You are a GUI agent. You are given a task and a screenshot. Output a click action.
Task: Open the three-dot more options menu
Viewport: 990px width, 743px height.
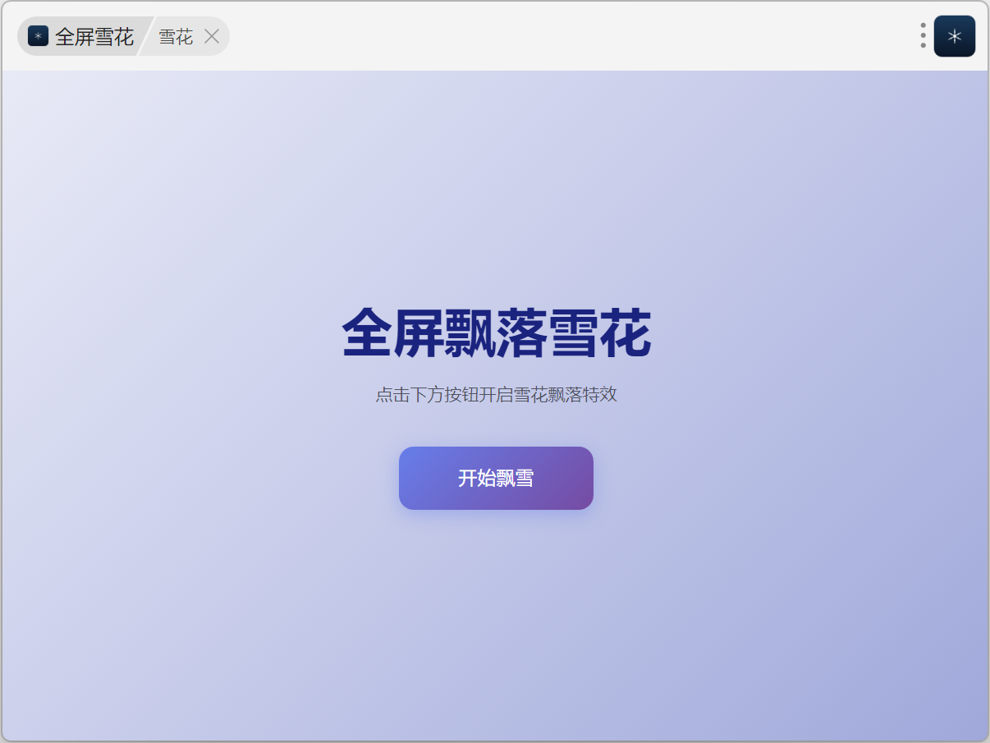pyautogui.click(x=924, y=35)
